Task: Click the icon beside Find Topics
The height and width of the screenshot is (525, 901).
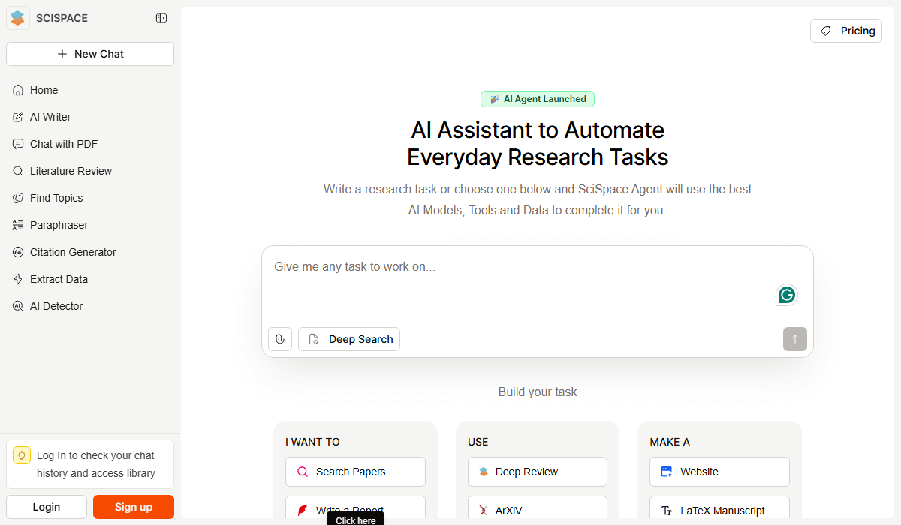Action: 18,198
